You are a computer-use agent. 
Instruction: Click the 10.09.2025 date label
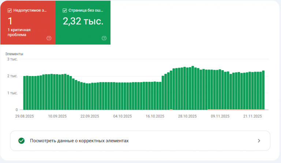pos(57,116)
